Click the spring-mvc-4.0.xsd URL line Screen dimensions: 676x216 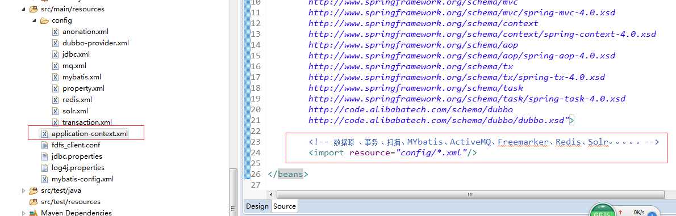click(x=462, y=12)
